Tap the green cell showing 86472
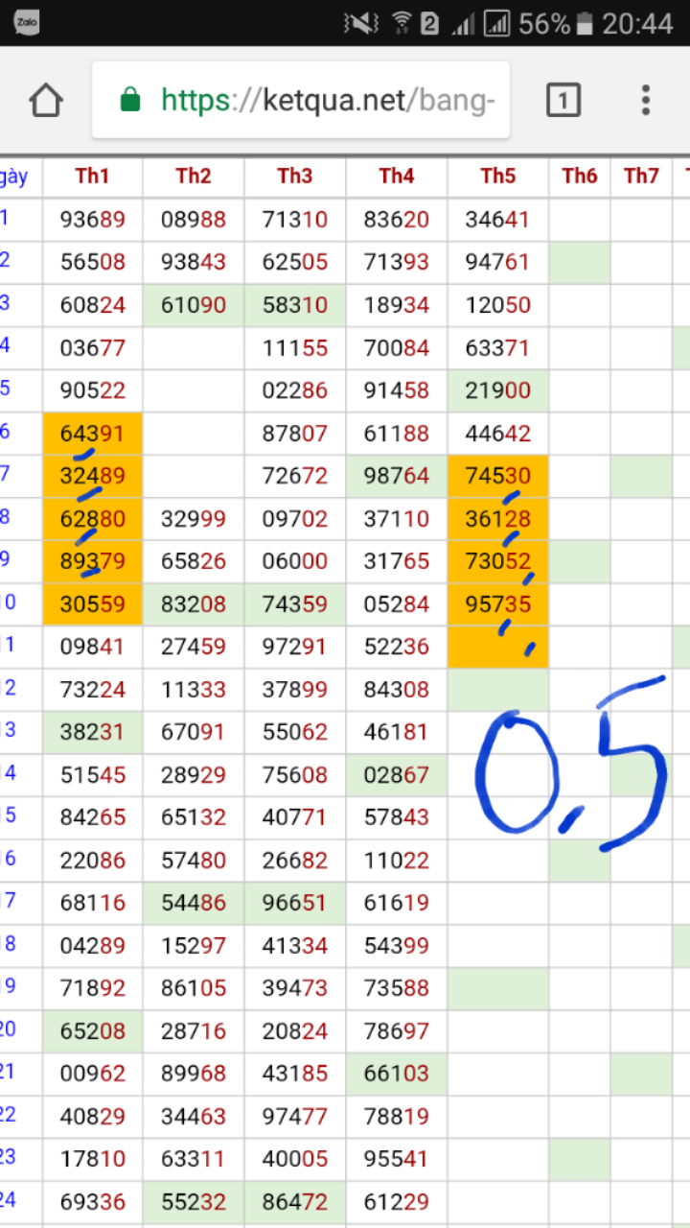The width and height of the screenshot is (690, 1228). pos(295,1202)
